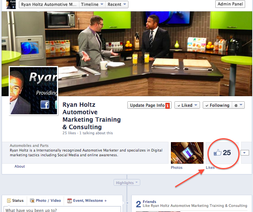Click the Event calendar icon
Image resolution: width=253 pixels, height=212 pixels.
70,201
